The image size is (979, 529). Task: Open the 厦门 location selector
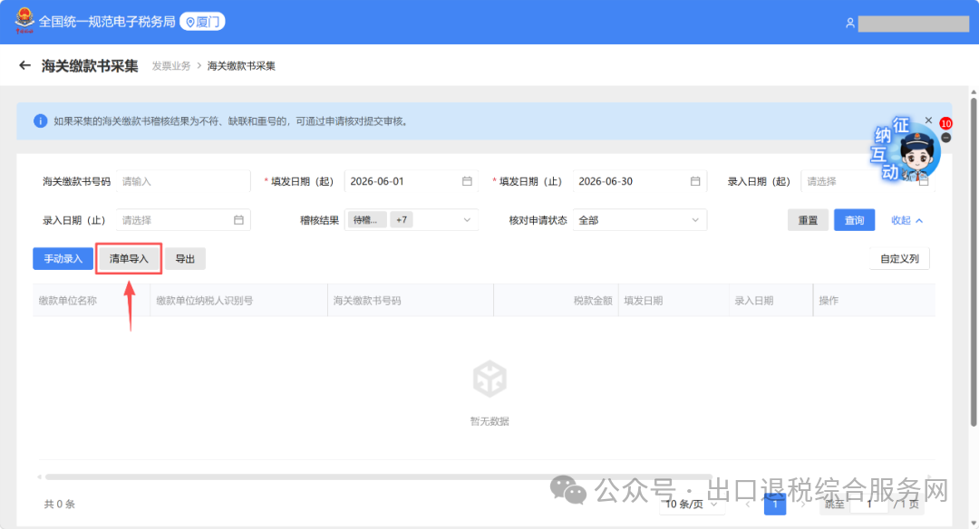pos(202,22)
